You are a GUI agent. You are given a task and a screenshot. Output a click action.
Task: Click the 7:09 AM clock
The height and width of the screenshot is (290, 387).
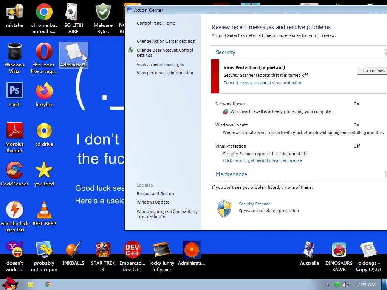[x=367, y=285]
